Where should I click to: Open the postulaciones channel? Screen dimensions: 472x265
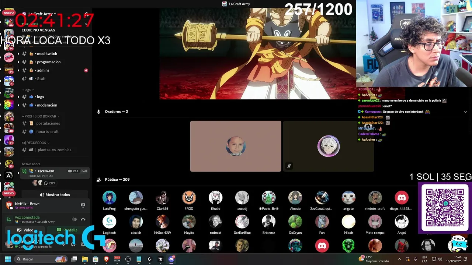click(55, 123)
